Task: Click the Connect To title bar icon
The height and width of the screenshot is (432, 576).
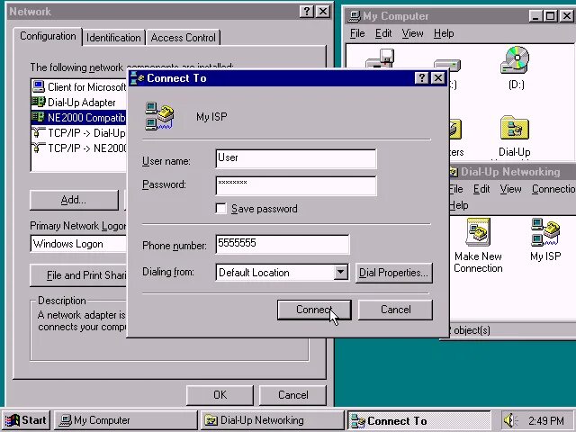Action: (x=138, y=78)
